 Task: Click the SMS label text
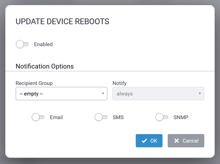click(118, 117)
